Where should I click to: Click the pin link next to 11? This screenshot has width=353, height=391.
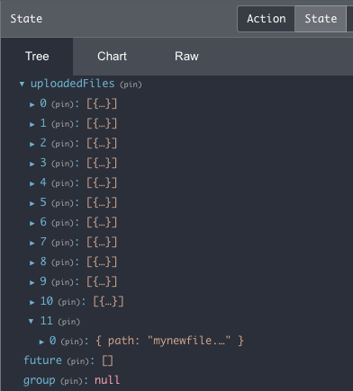pos(69,322)
